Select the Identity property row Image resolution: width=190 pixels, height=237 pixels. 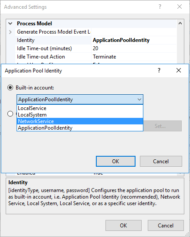click(96, 40)
